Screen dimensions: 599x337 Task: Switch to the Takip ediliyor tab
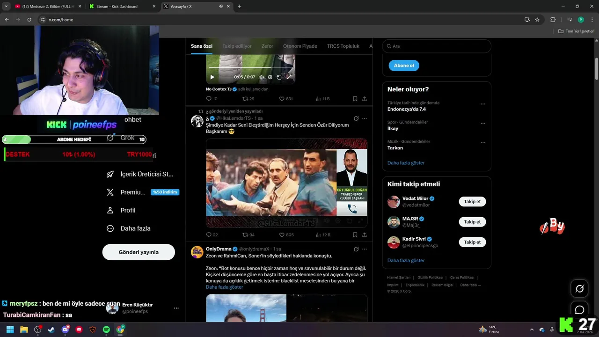(237, 46)
